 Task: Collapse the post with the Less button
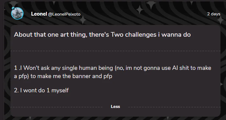[115, 107]
